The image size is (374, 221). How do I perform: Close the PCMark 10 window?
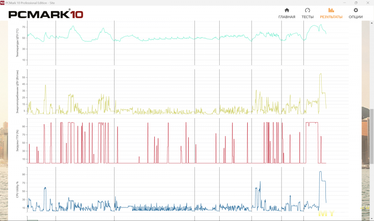pyautogui.click(x=368, y=2)
